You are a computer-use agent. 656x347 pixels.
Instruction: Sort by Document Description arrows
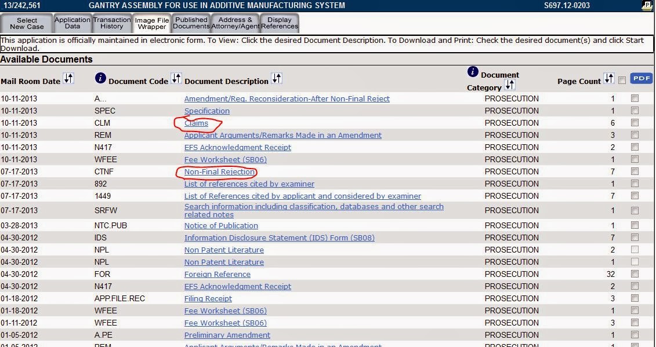[x=277, y=78]
